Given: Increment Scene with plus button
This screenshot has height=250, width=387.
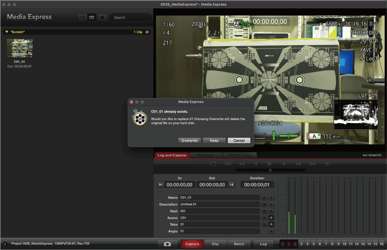Looking at the screenshot, I should [271, 218].
